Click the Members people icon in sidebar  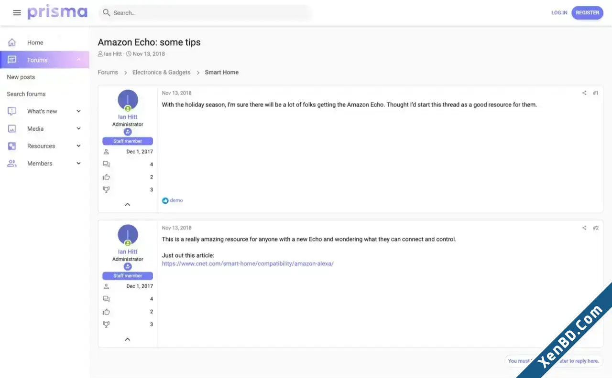(x=12, y=163)
